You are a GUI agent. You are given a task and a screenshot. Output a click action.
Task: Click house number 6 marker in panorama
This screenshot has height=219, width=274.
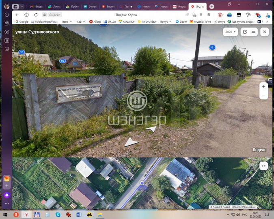pos(212,47)
